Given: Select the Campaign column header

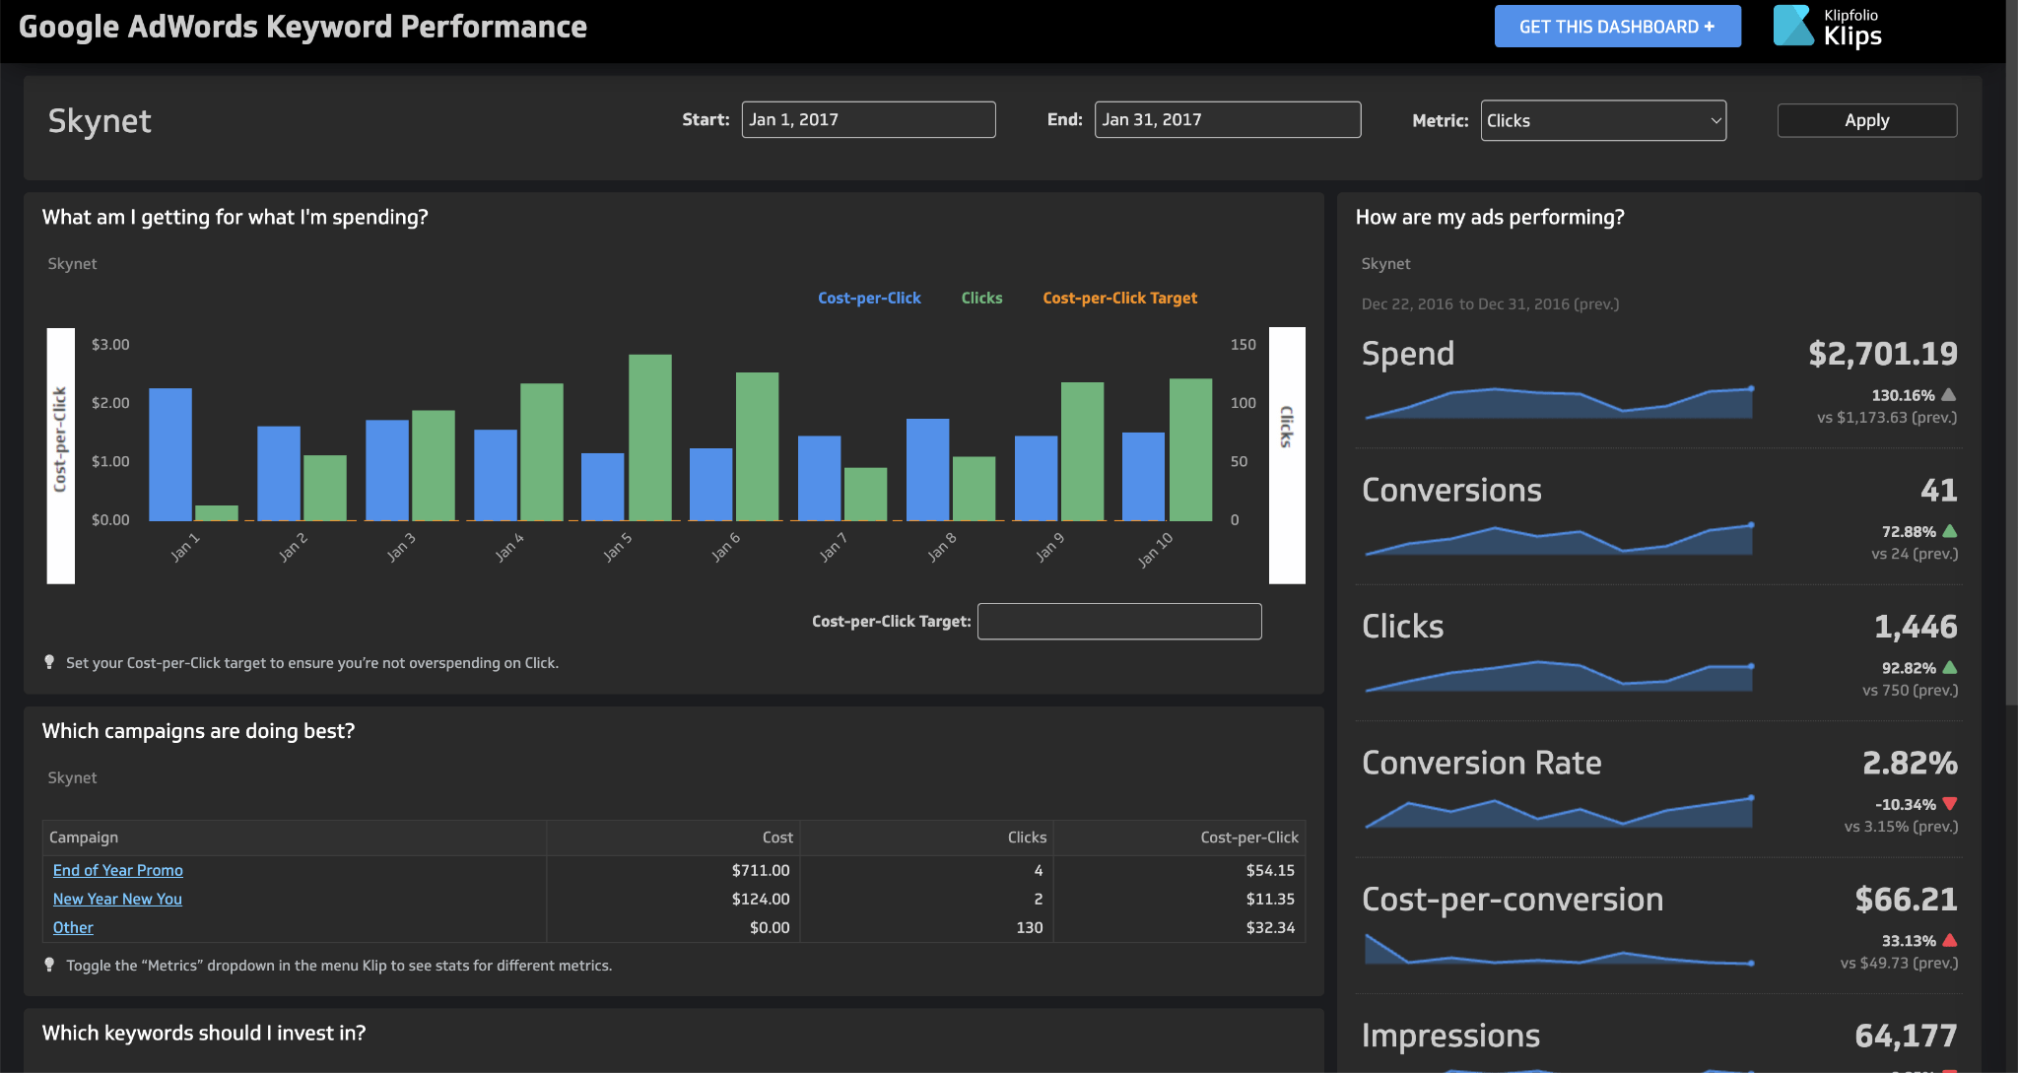Looking at the screenshot, I should (x=84, y=837).
